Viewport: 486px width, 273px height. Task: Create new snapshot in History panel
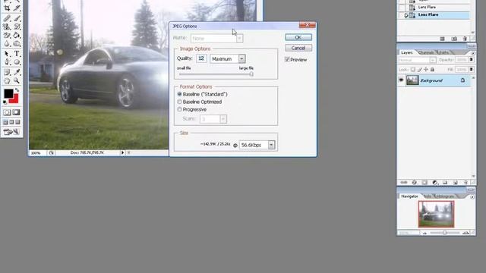click(454, 39)
